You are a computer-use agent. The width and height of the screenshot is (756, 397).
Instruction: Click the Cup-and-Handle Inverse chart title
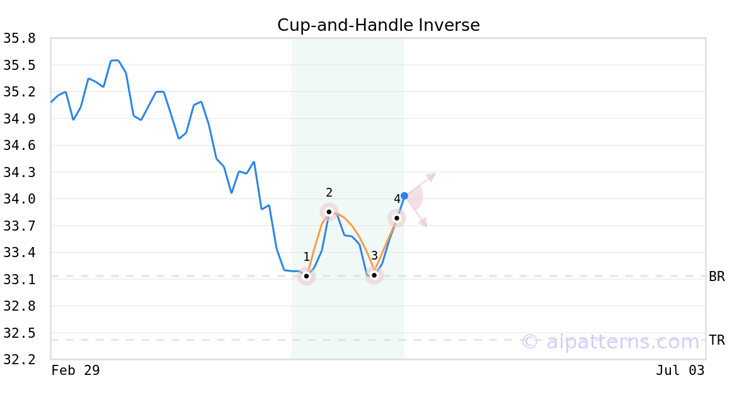coord(378,25)
